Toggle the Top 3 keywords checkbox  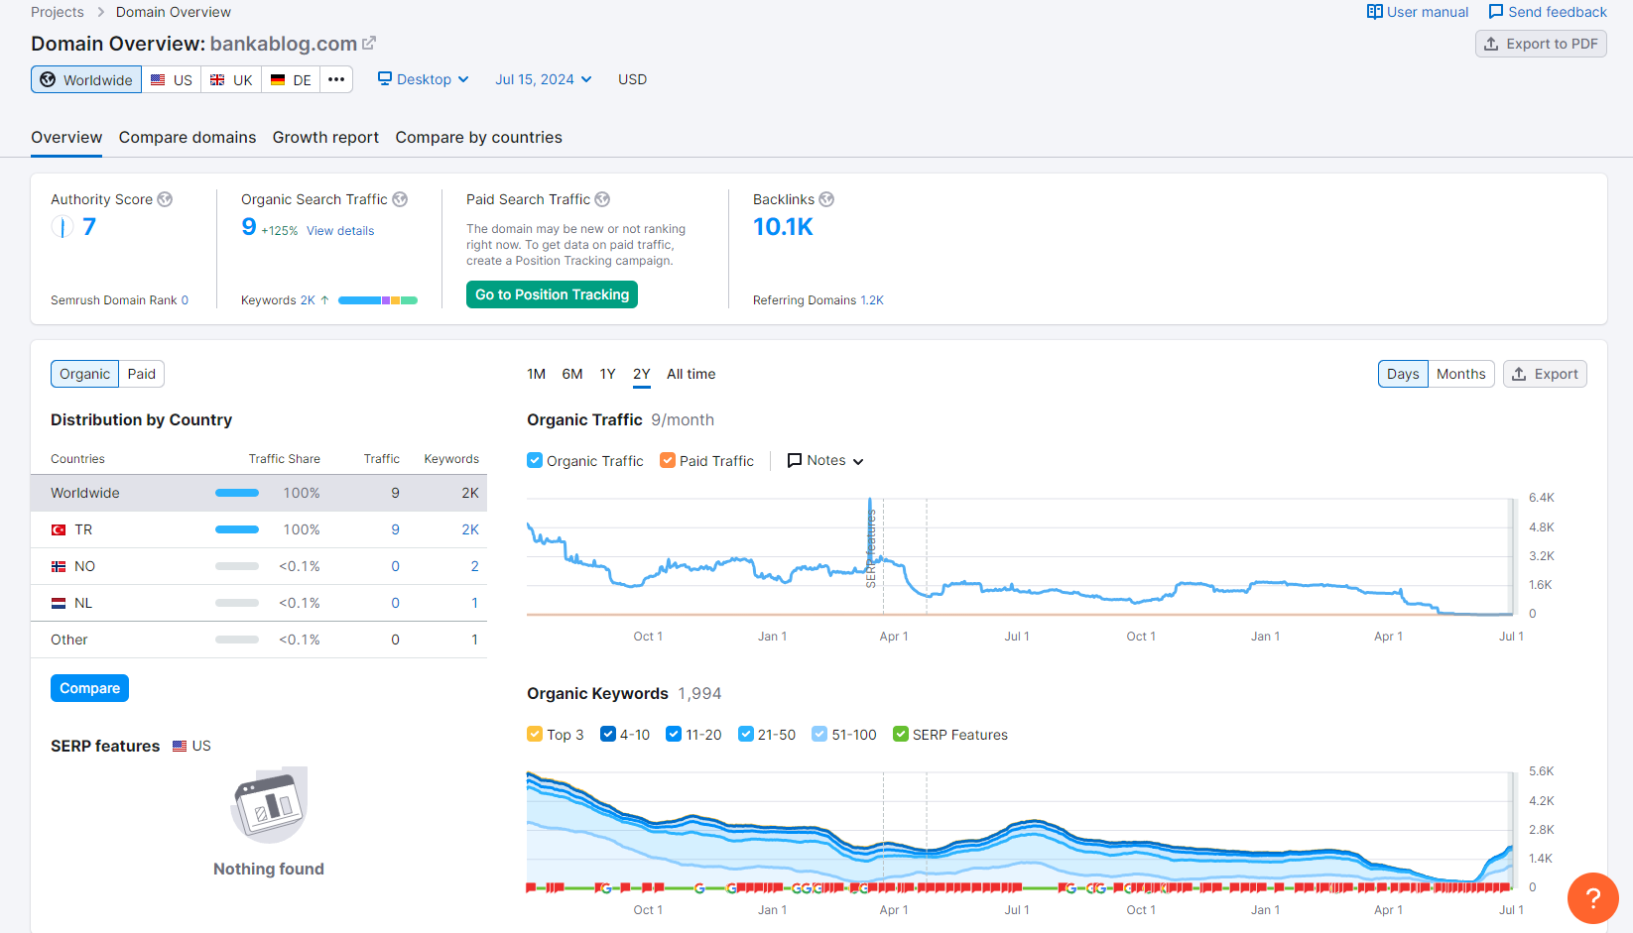pos(535,734)
